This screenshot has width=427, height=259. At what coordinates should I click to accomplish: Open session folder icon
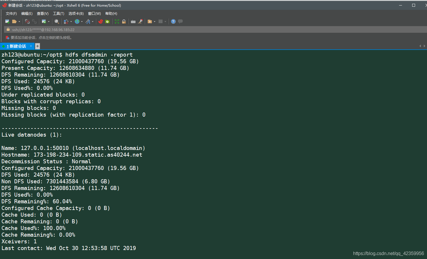(14, 21)
